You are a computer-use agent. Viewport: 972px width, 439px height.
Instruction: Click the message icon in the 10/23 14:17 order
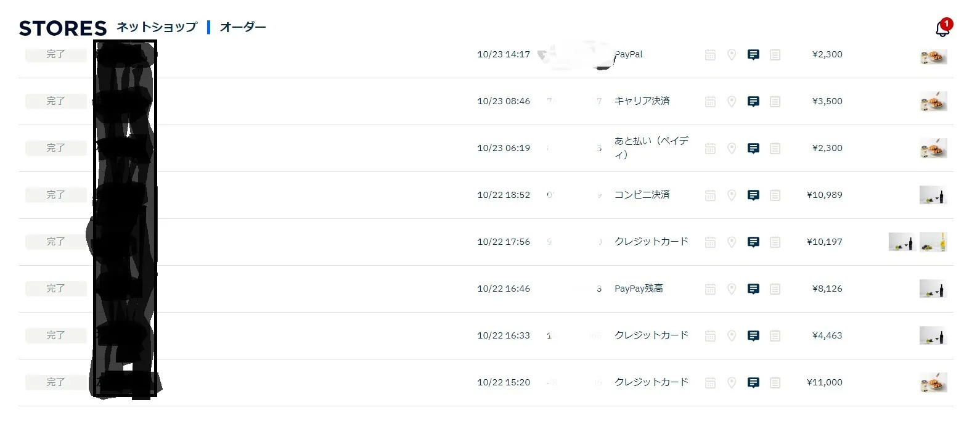pyautogui.click(x=753, y=55)
